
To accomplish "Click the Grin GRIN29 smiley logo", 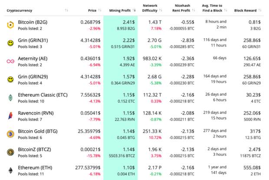I will (10, 79).
